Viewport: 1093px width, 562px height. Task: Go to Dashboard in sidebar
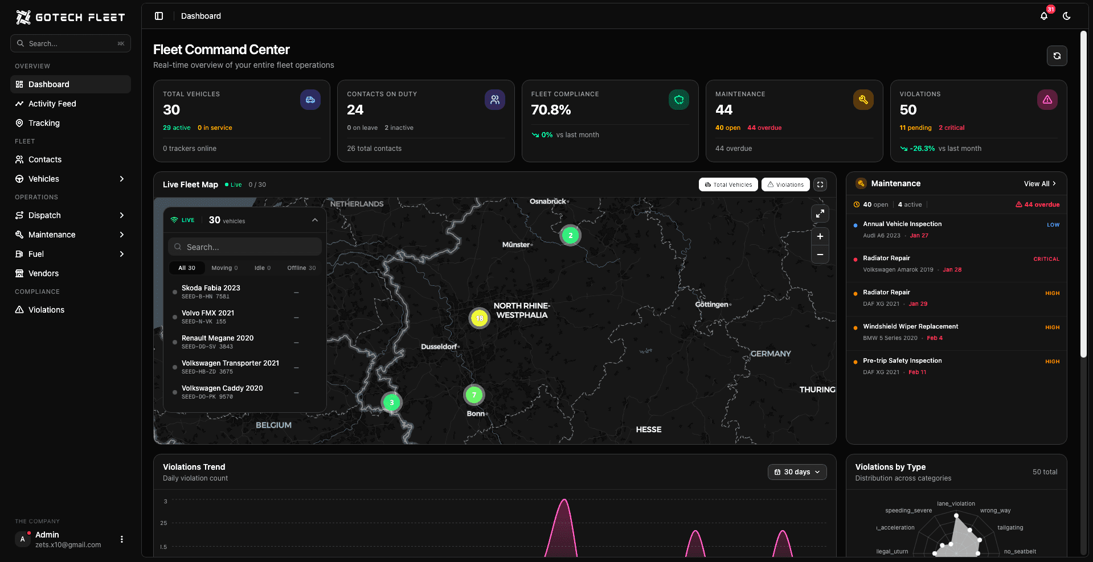pos(71,84)
